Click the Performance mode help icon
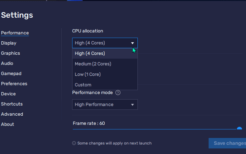Screen dimensions: 246x154 [x=118, y=93]
